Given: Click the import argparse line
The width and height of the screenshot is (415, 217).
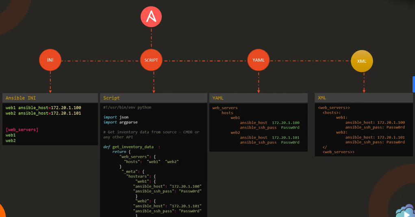Looking at the screenshot, I should tap(120, 122).
